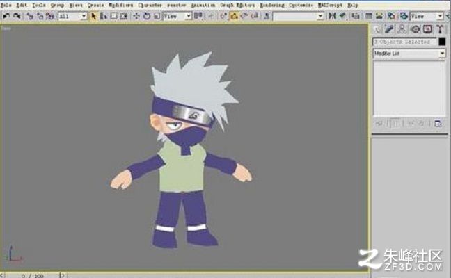Toggle the Spinner Snap button
This screenshot has width=451, height=278.
pos(255,16)
